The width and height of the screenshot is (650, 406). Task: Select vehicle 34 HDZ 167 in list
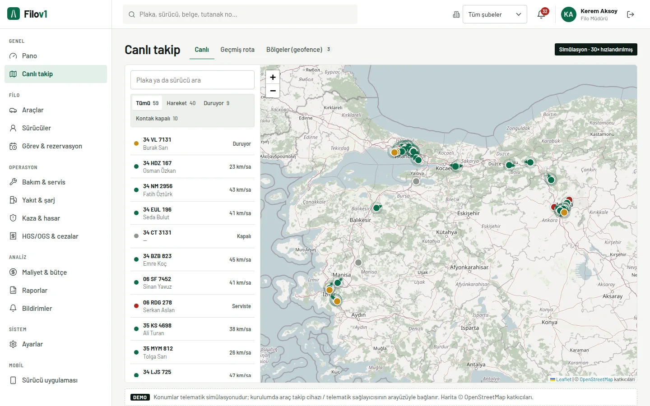coord(192,167)
